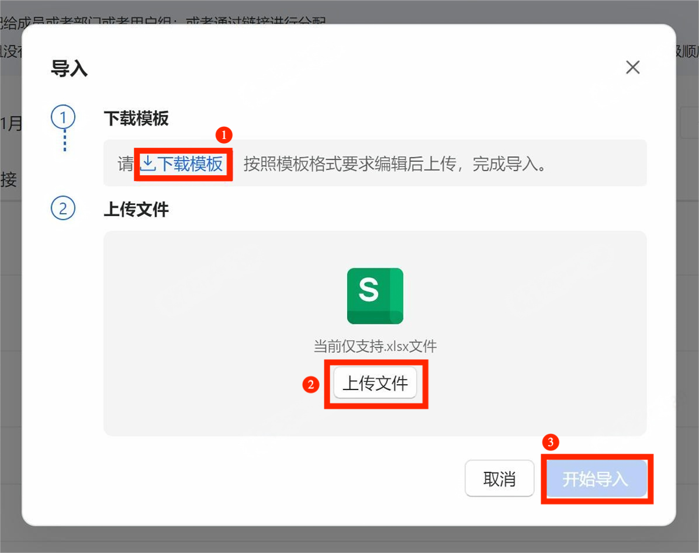This screenshot has height=553, width=699.
Task: Click the 请 text before the download link
Action: coord(126,164)
